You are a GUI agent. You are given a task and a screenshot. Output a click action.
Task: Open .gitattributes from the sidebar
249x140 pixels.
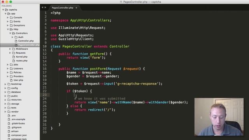[x=18, y=123]
